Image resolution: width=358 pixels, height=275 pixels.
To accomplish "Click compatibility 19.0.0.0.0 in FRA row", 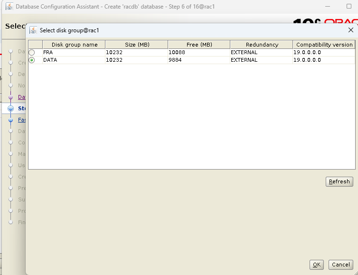I will coord(324,52).
